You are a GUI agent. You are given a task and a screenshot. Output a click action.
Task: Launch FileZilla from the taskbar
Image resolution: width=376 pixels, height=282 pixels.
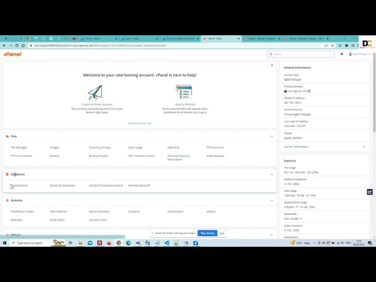pos(99,243)
